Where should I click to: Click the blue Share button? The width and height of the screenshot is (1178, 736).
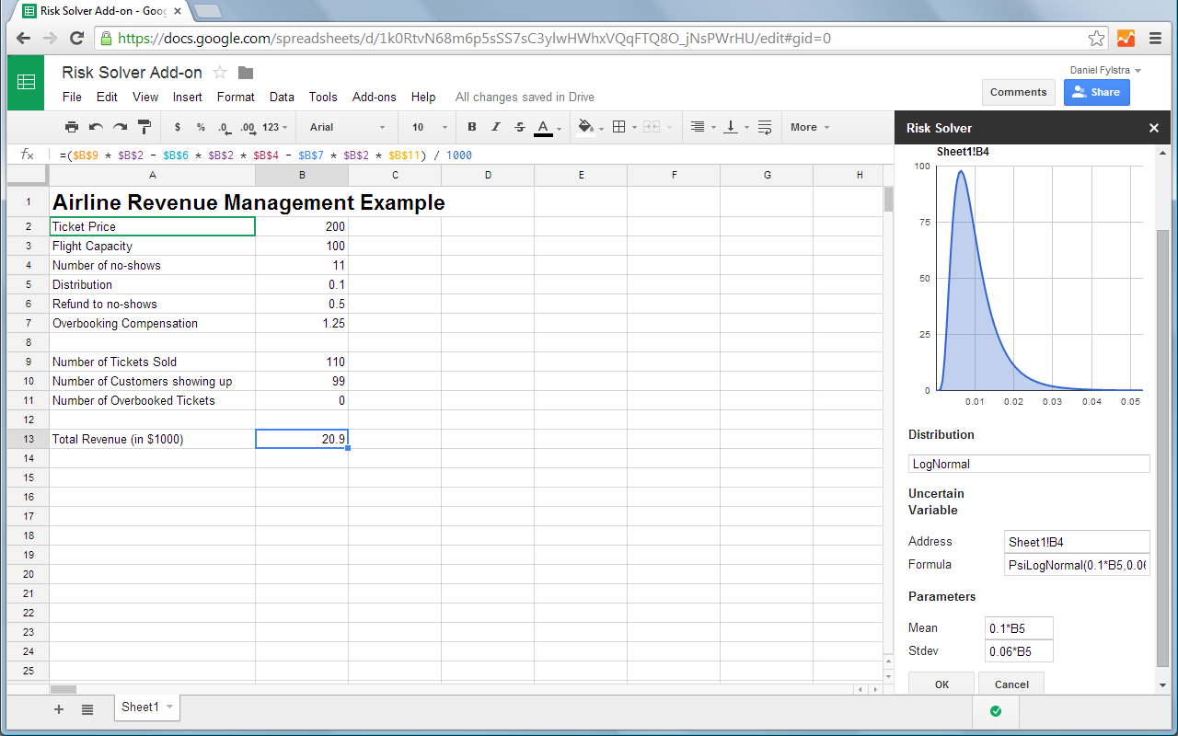coord(1096,92)
